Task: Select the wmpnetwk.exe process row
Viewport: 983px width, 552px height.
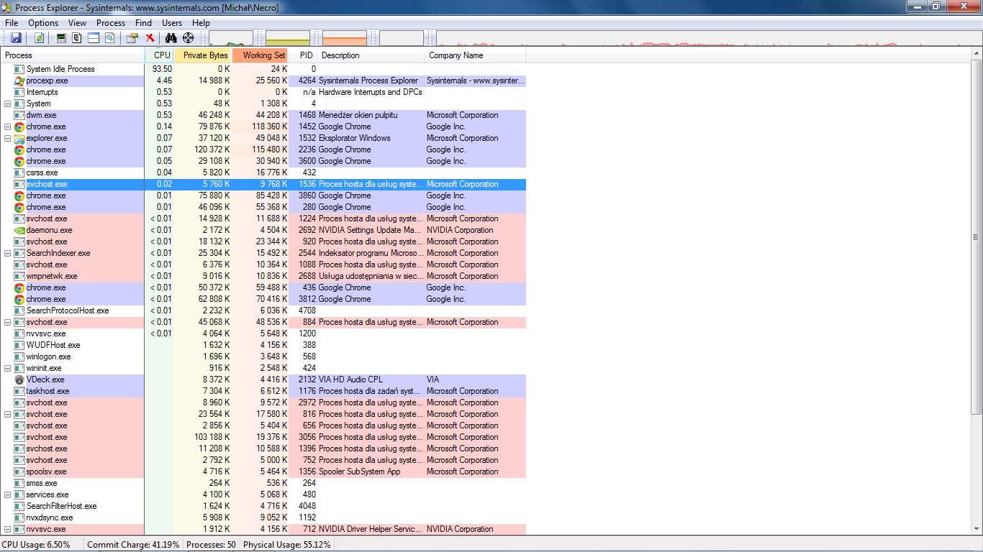Action: coord(263,276)
